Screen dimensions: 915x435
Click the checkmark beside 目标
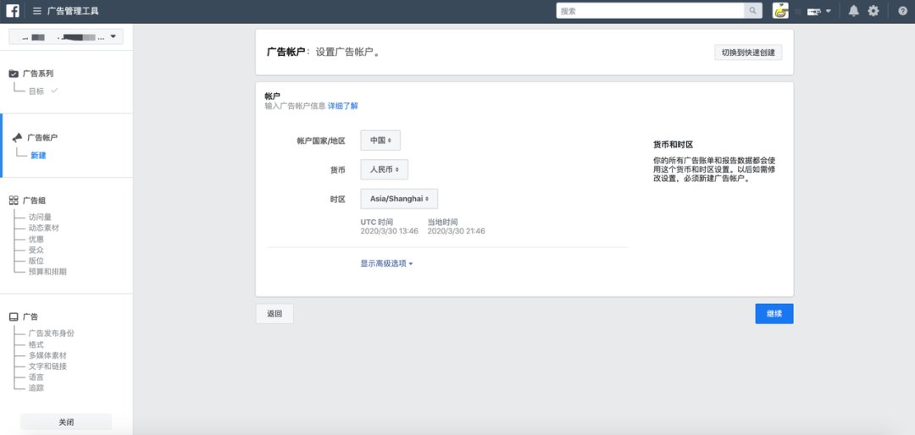coord(54,91)
